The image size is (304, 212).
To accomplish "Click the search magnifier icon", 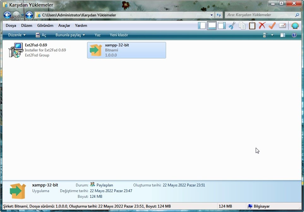I will tap(297, 15).
